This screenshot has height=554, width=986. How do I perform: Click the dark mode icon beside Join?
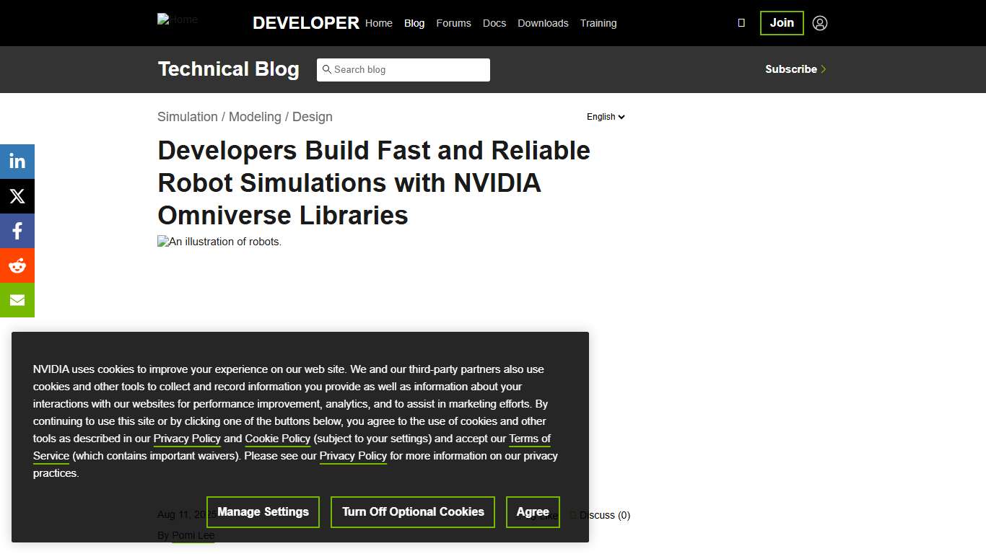(741, 22)
